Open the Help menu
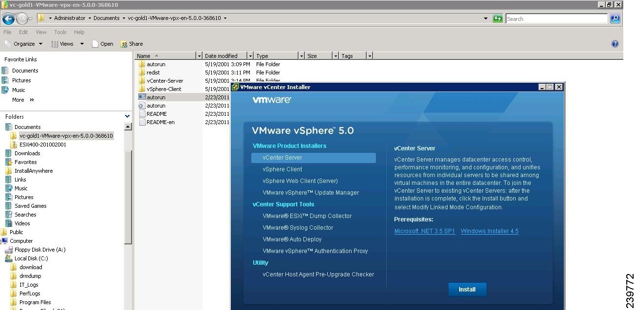Screen dimensions: 636x310 (79, 32)
